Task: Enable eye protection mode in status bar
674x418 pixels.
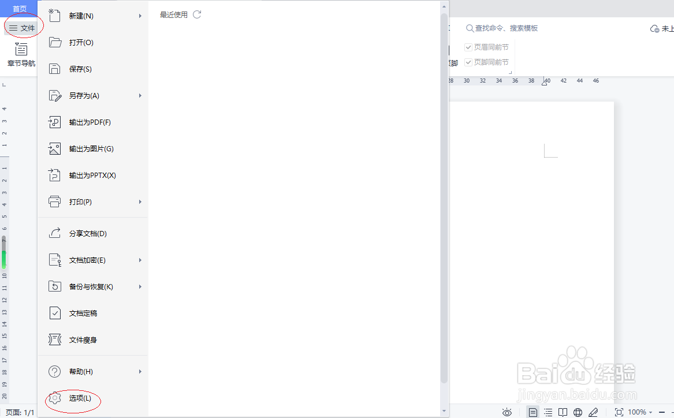Action: click(507, 412)
